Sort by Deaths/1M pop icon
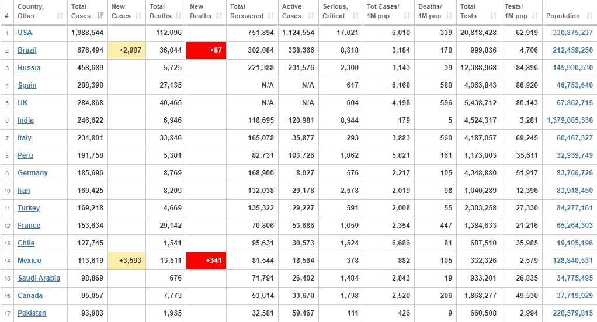 pyautogui.click(x=449, y=16)
